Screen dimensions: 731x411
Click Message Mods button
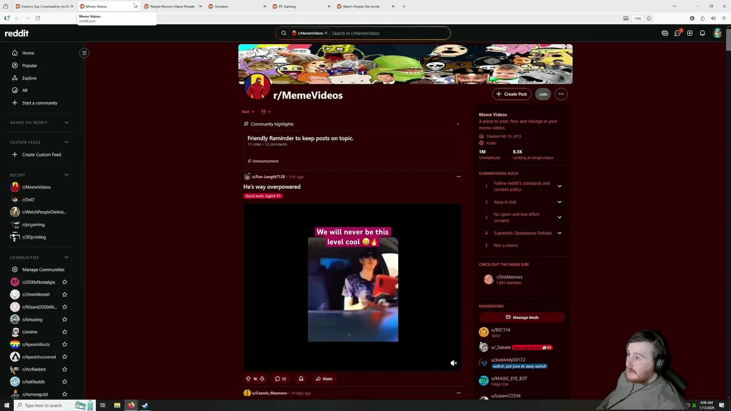[x=522, y=317]
